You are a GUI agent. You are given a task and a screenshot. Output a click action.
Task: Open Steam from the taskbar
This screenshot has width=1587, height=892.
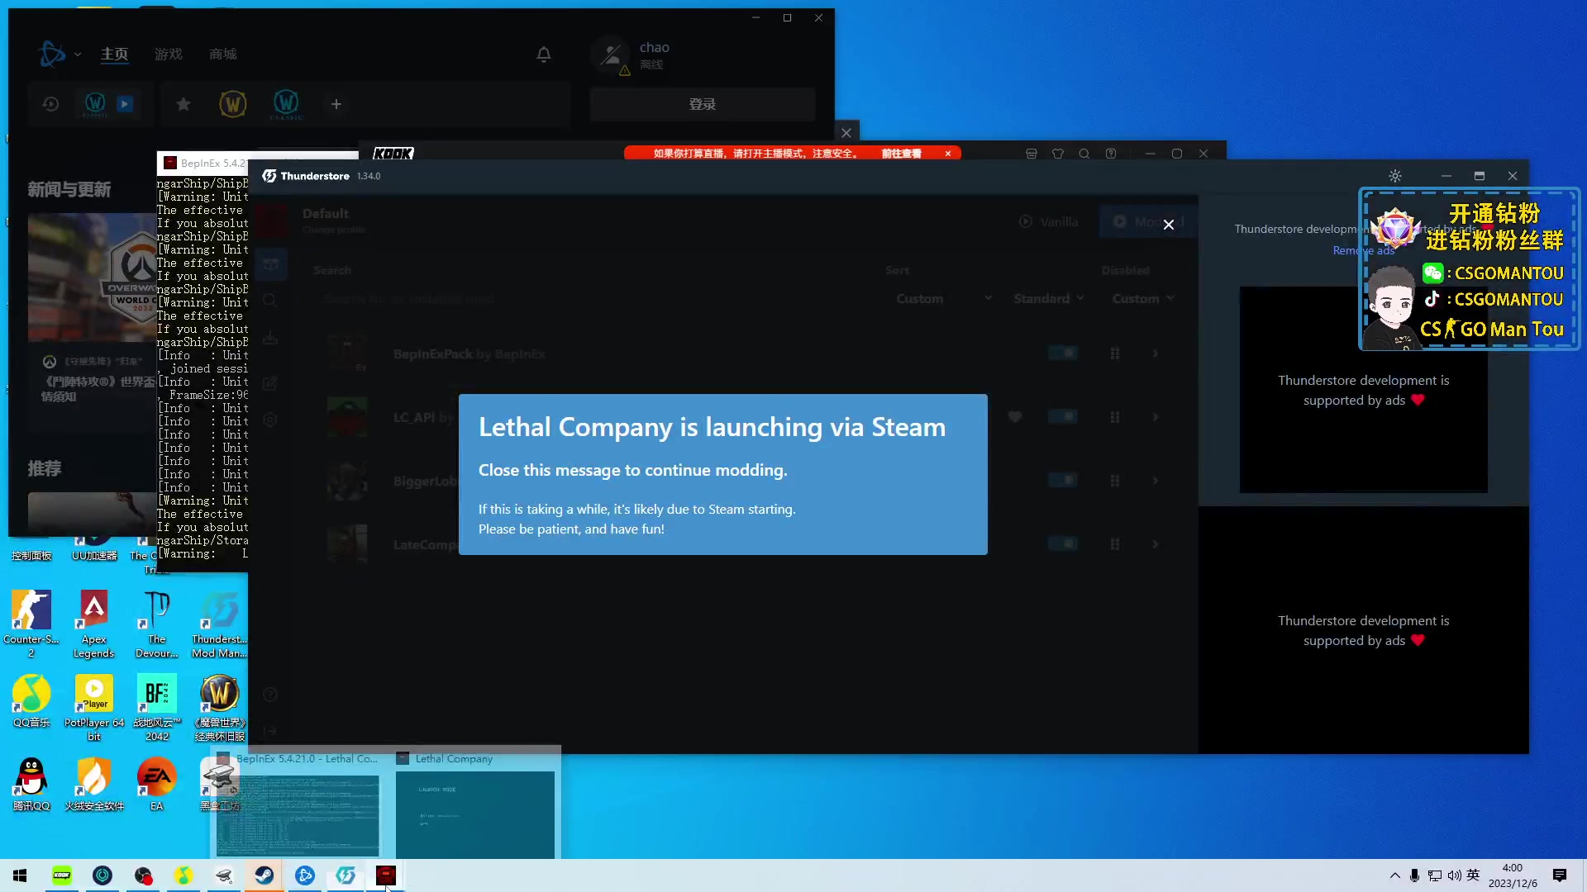(264, 875)
